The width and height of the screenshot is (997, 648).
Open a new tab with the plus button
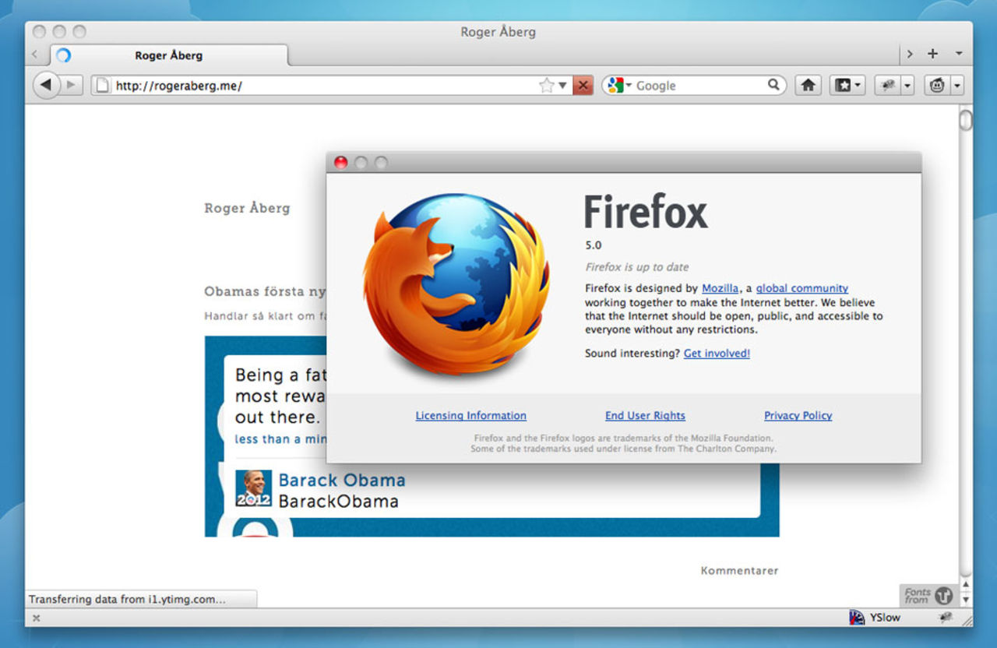pyautogui.click(x=932, y=54)
